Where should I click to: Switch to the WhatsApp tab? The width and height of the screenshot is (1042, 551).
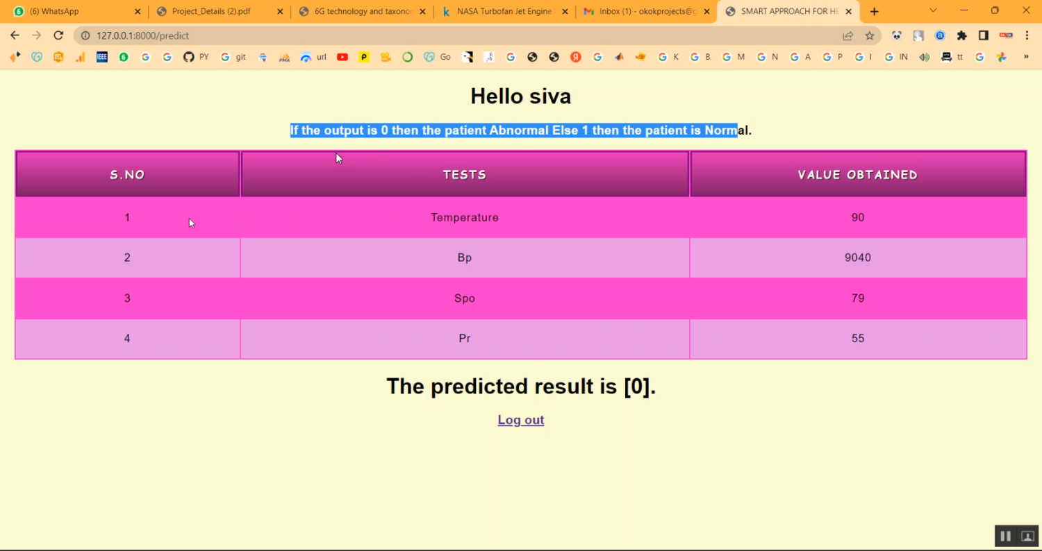[73, 11]
